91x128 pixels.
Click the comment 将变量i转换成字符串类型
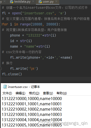pos(34,30)
